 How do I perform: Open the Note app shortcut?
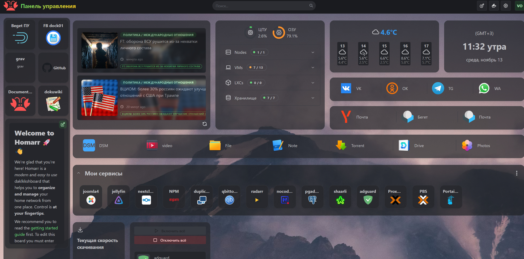coord(285,146)
